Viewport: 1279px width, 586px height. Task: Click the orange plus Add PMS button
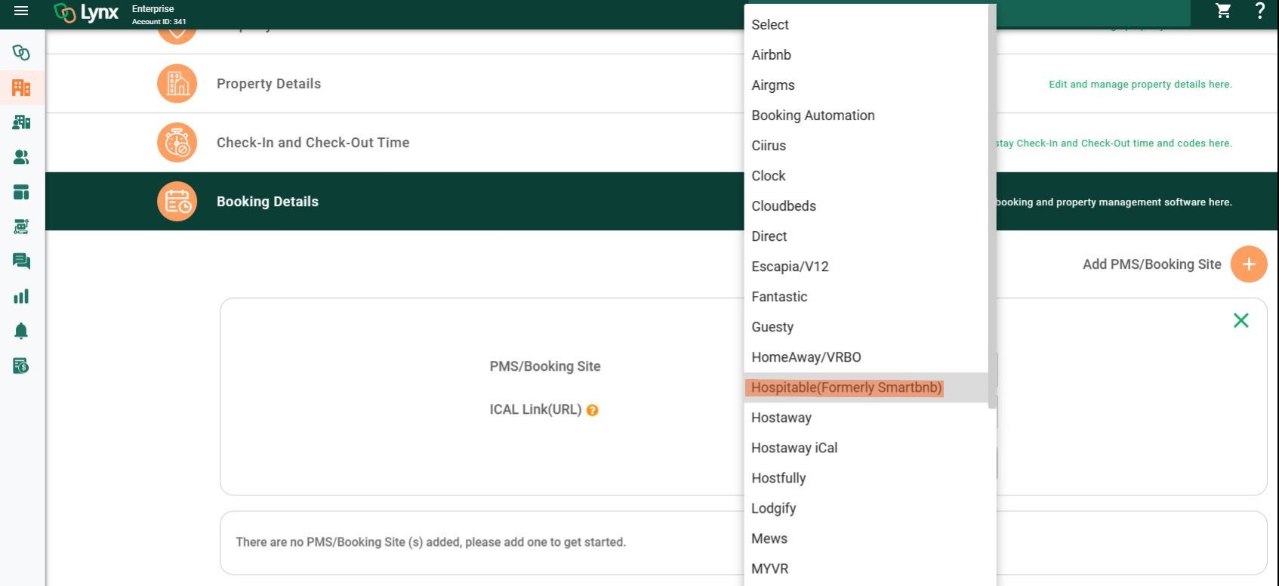pos(1249,264)
